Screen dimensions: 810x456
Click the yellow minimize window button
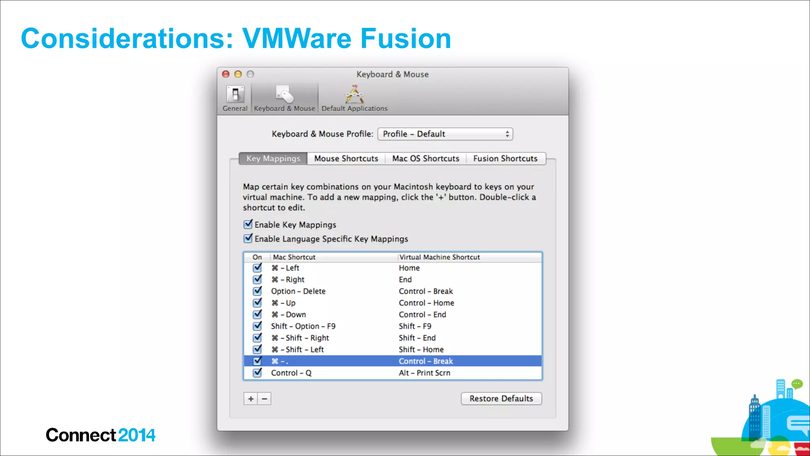click(238, 74)
